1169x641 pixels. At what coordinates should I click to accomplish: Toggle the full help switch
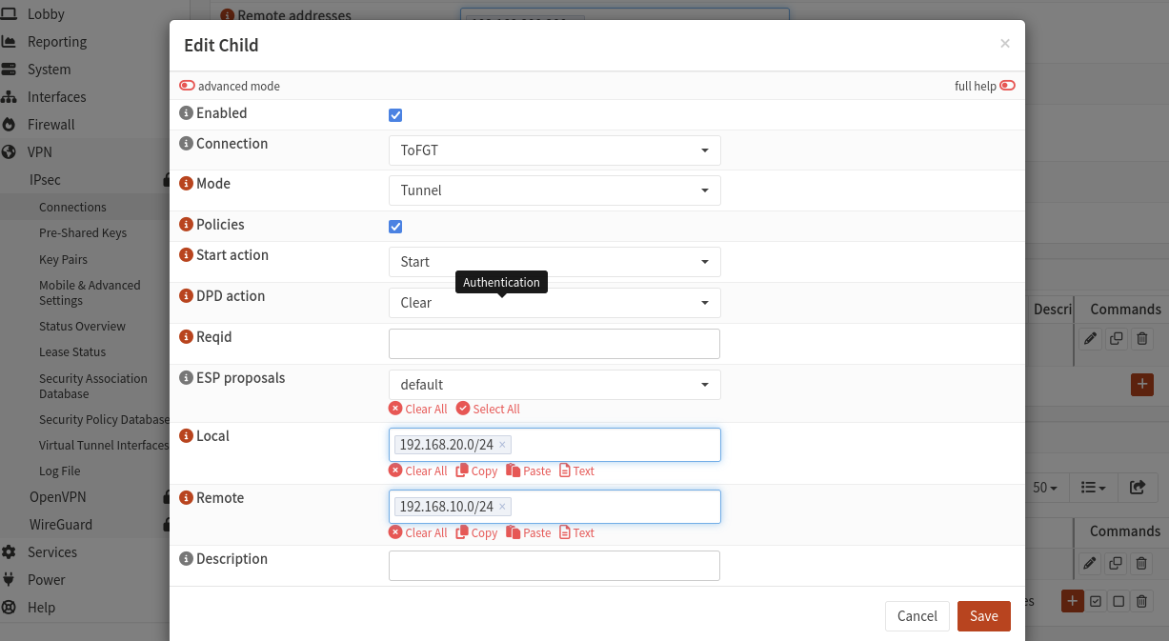pyautogui.click(x=1007, y=86)
